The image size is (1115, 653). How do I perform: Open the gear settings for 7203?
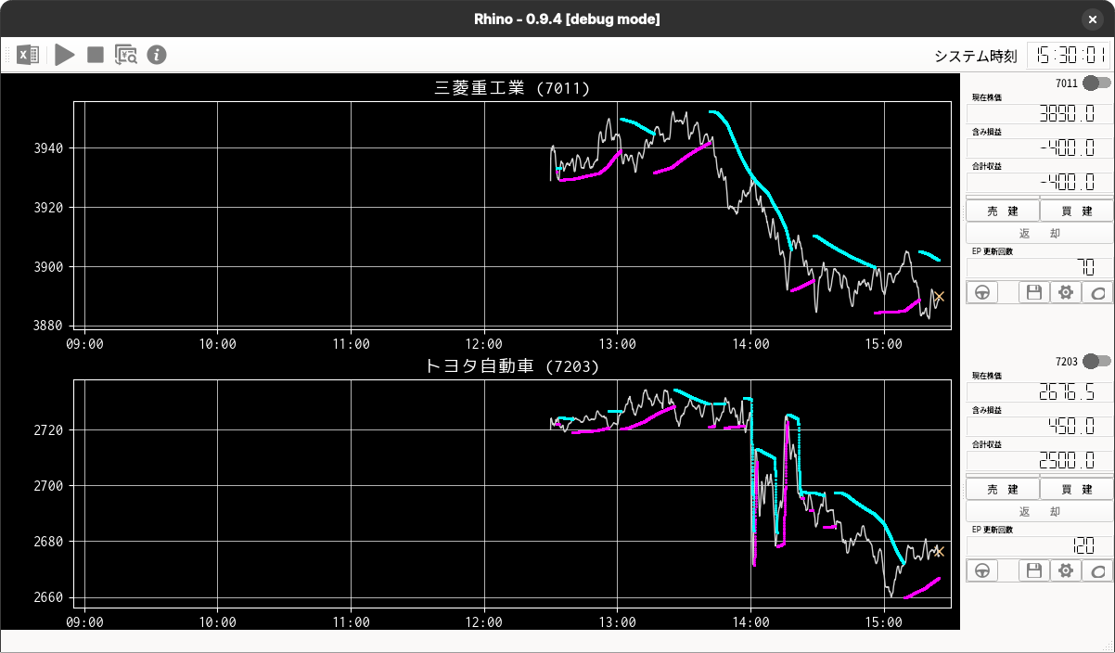(x=1066, y=570)
